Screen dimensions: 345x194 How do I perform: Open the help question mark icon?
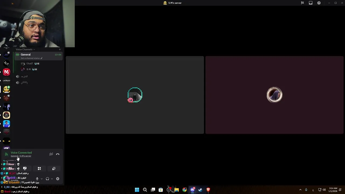point(319,3)
